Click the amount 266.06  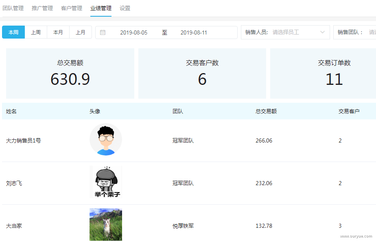click(x=264, y=140)
